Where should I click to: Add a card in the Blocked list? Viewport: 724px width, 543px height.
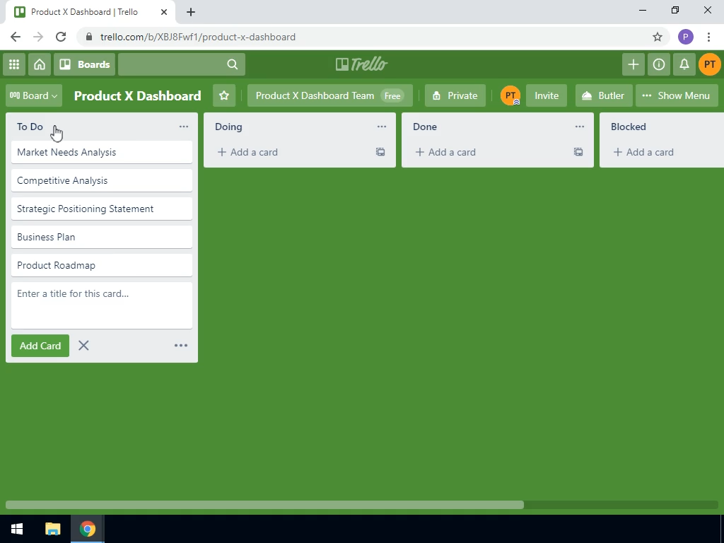pos(643,152)
